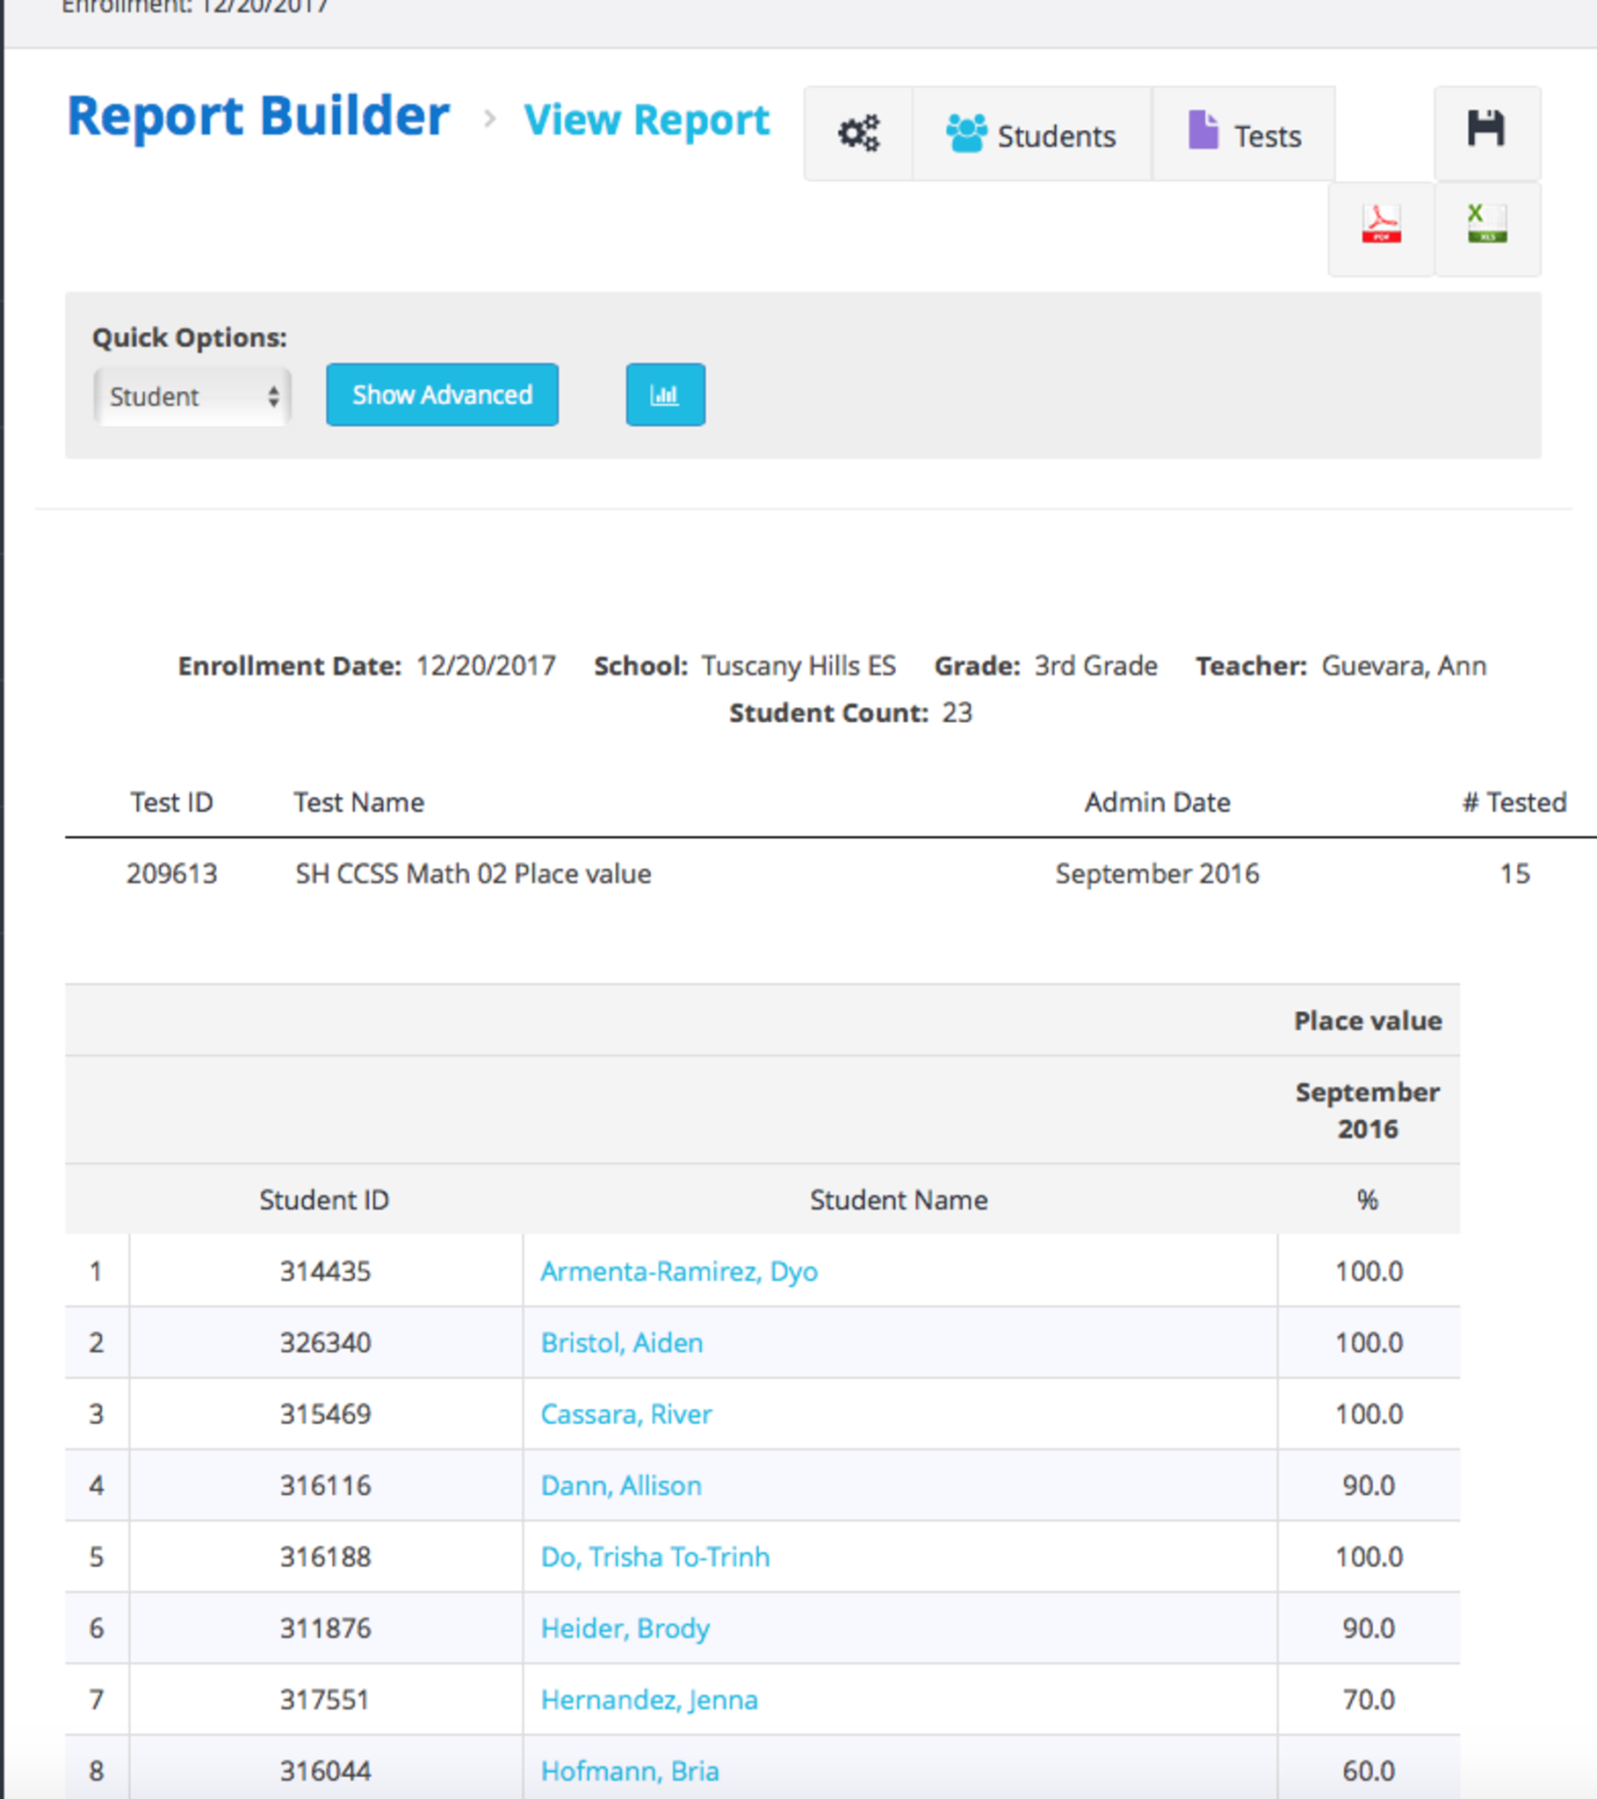
Task: Open the Student quick options dropdown
Action: click(x=191, y=397)
